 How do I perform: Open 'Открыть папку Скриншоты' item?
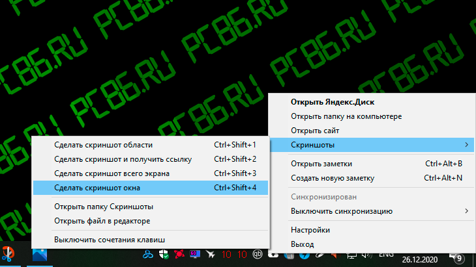[x=151, y=207]
